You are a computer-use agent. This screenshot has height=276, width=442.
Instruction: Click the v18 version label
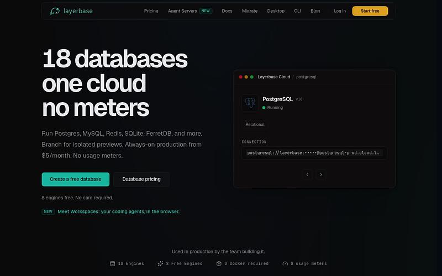coord(299,99)
